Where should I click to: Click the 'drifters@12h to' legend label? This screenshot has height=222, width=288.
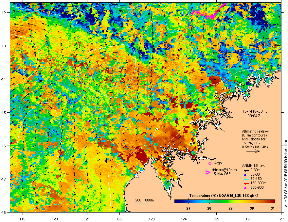point(224,170)
